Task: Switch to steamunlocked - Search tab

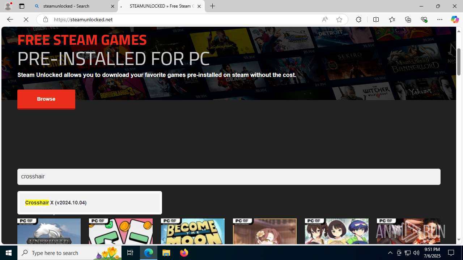Action: (x=74, y=6)
